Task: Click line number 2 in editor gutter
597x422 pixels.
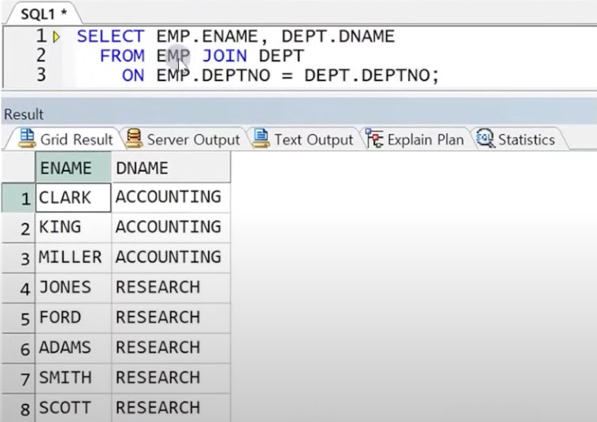Action: [41, 56]
